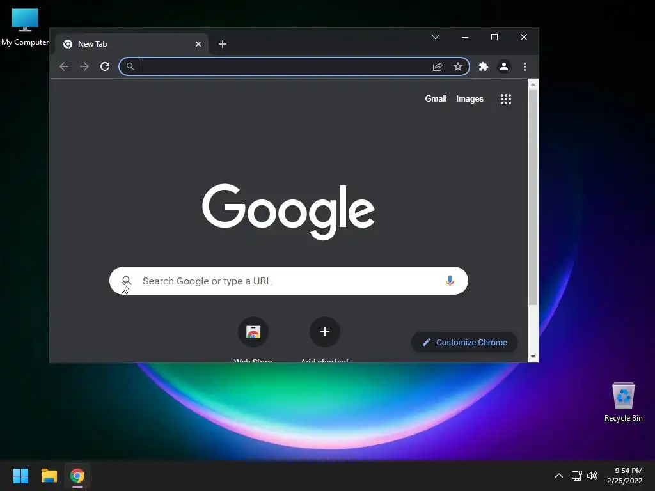Click the share this page icon

tap(438, 66)
